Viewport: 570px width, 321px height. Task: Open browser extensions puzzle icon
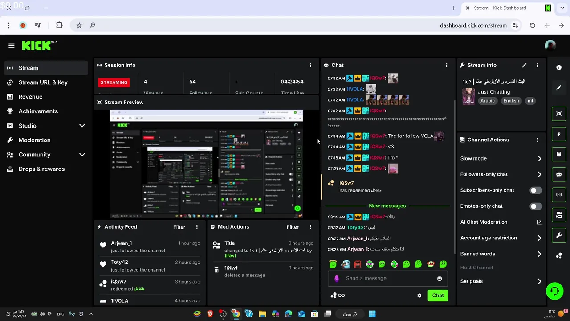[59, 25]
